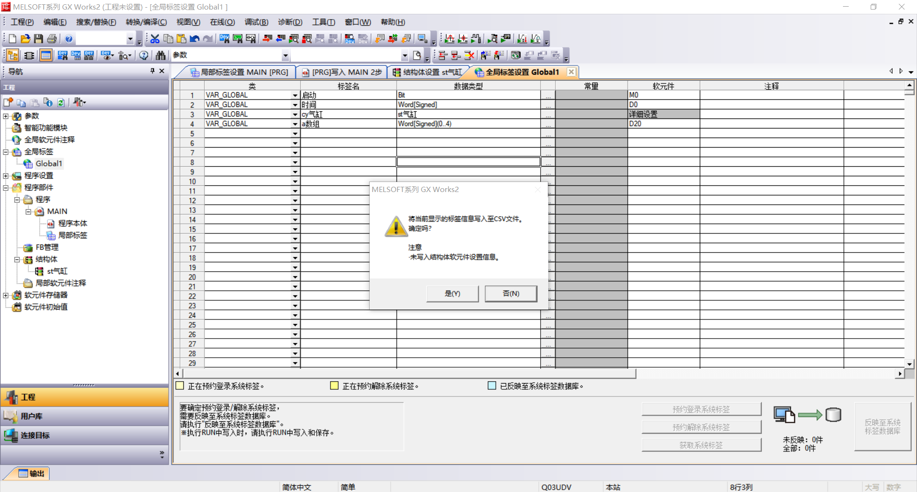
Task: Click 是(Y) to confirm CSV export
Action: 452,293
